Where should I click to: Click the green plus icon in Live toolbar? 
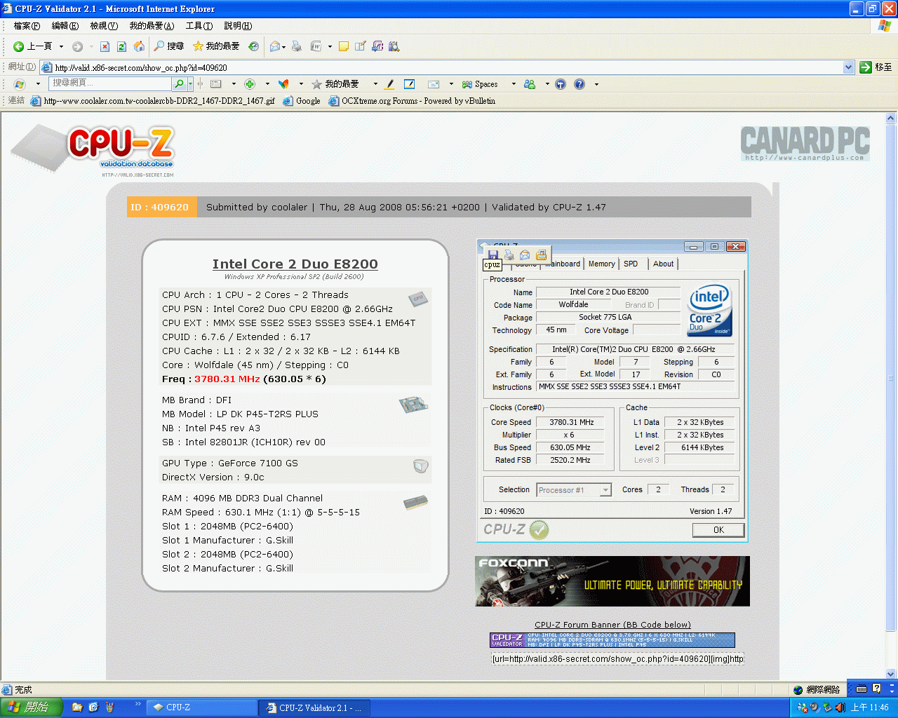pyautogui.click(x=250, y=84)
